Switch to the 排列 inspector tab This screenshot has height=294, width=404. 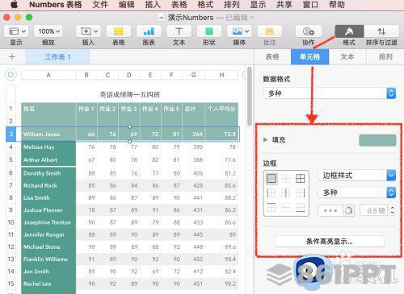(x=385, y=56)
